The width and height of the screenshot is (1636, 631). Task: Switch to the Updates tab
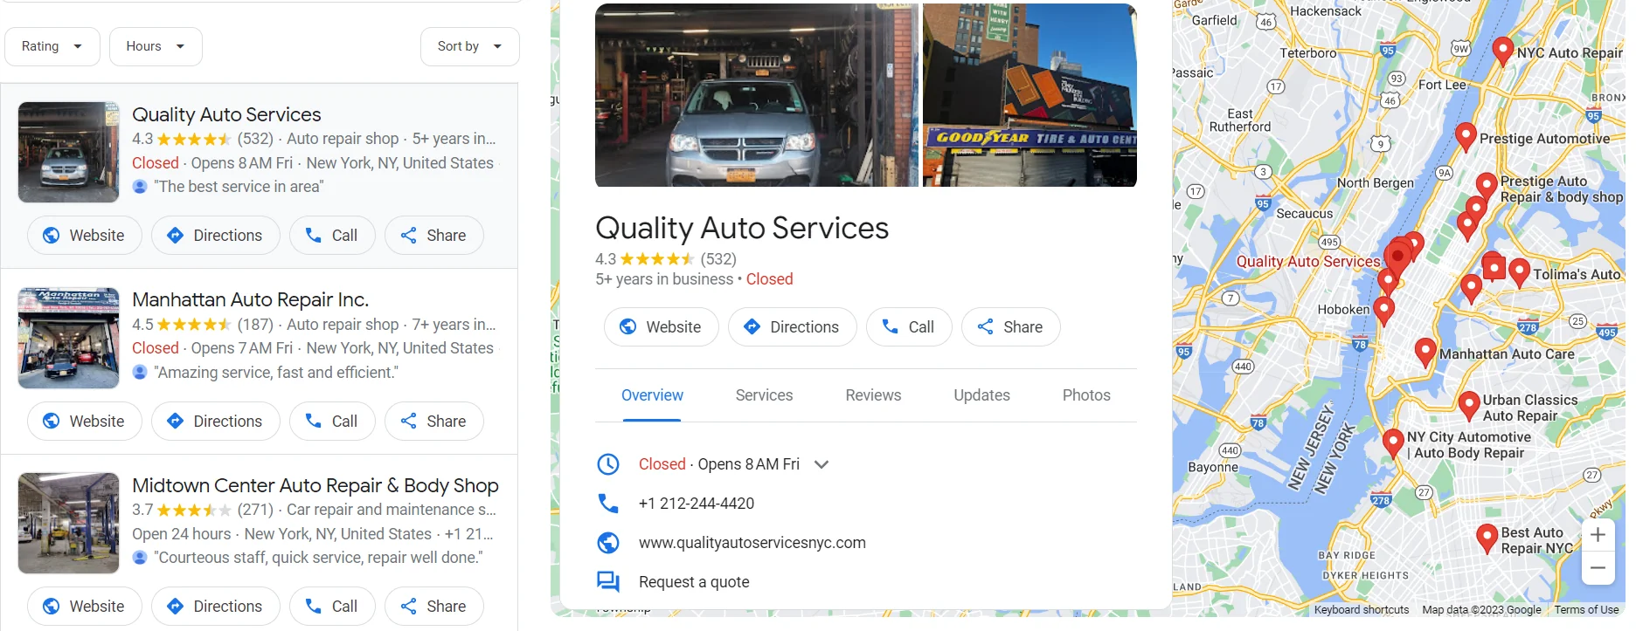click(981, 395)
